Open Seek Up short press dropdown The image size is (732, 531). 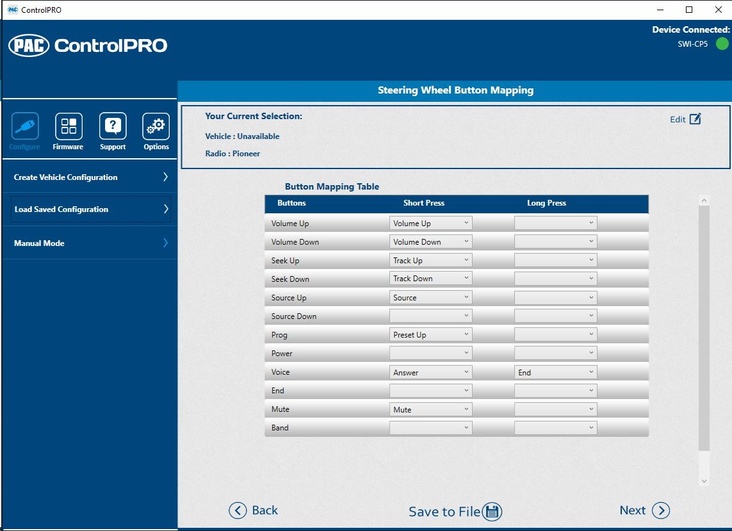point(430,260)
